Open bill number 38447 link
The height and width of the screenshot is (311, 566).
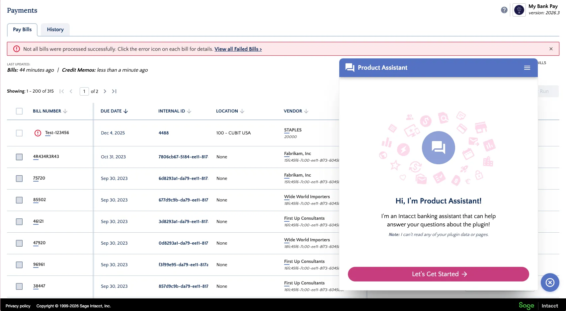pyautogui.click(x=39, y=286)
